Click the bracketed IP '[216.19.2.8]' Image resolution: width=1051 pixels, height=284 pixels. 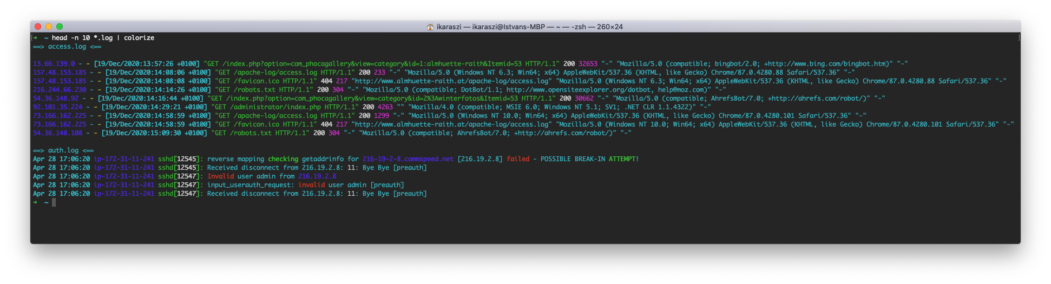480,159
